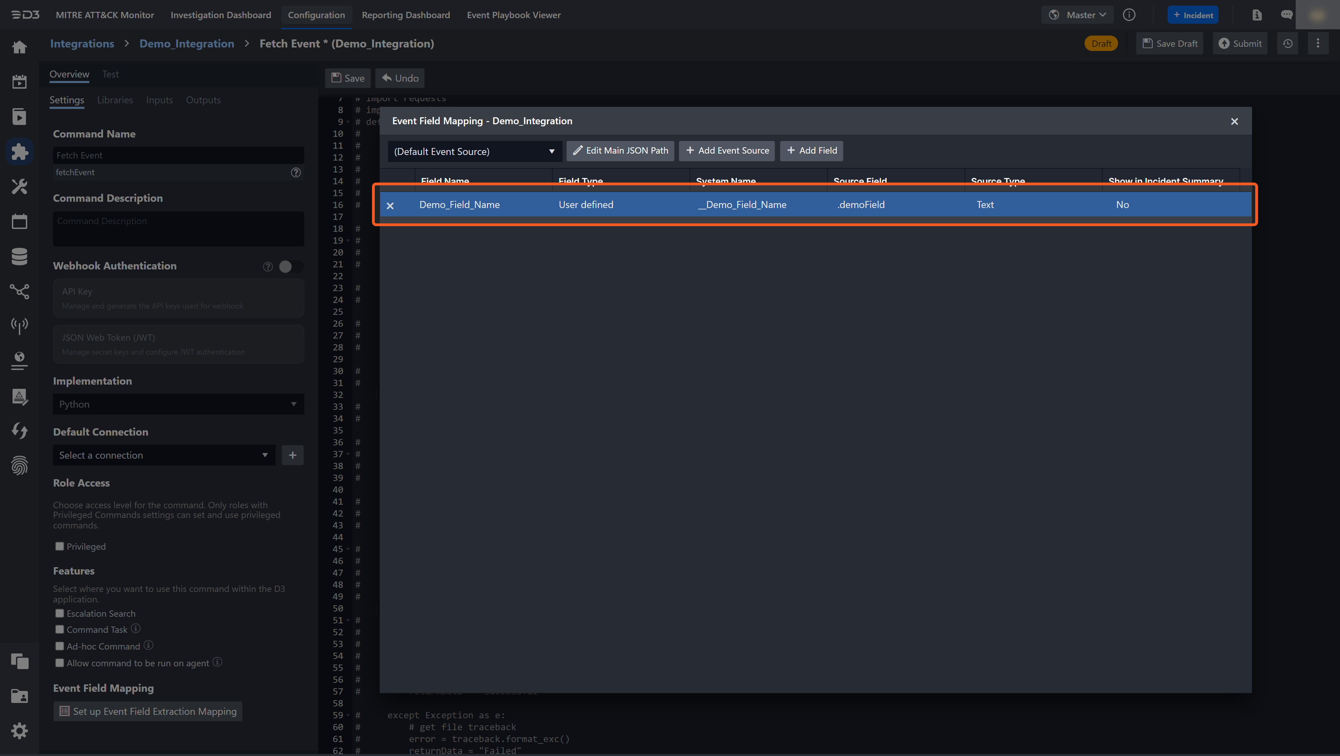Open the chat messages icon at top right

tap(1286, 15)
